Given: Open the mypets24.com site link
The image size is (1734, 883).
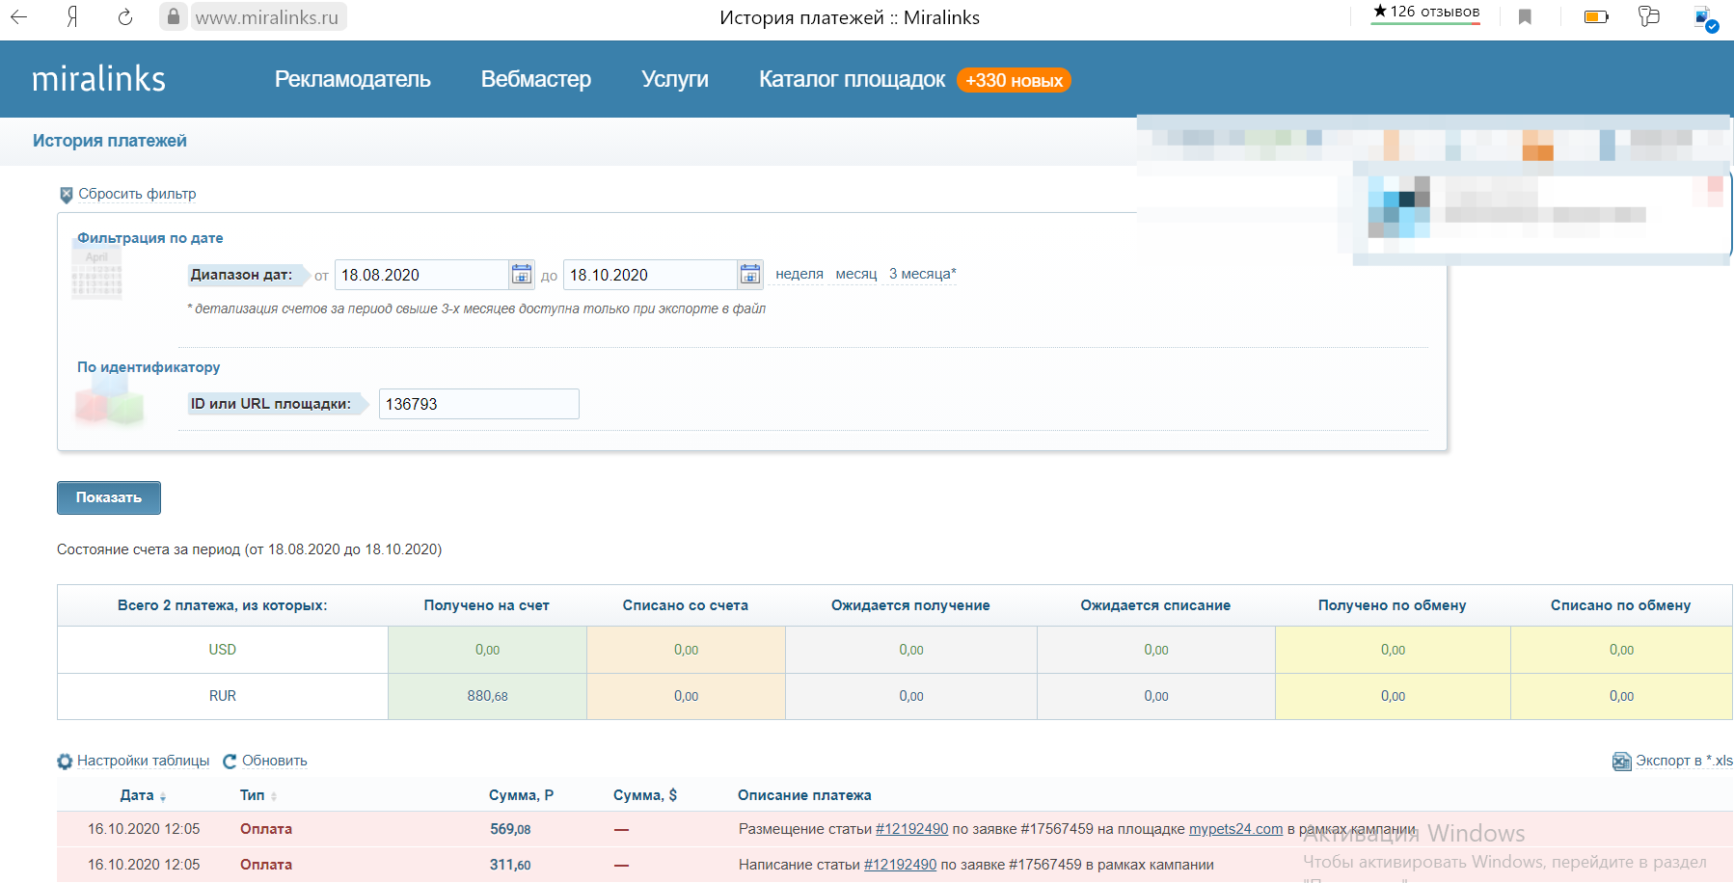Looking at the screenshot, I should 1235,829.
